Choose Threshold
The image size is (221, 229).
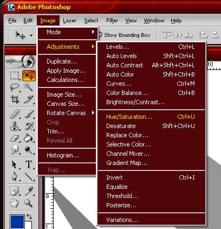(x=151, y=196)
